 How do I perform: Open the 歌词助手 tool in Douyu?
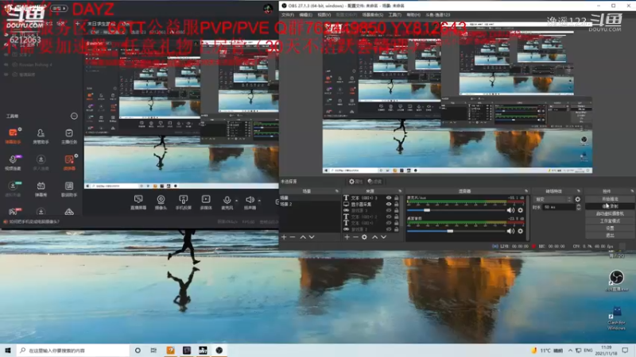pos(69,189)
